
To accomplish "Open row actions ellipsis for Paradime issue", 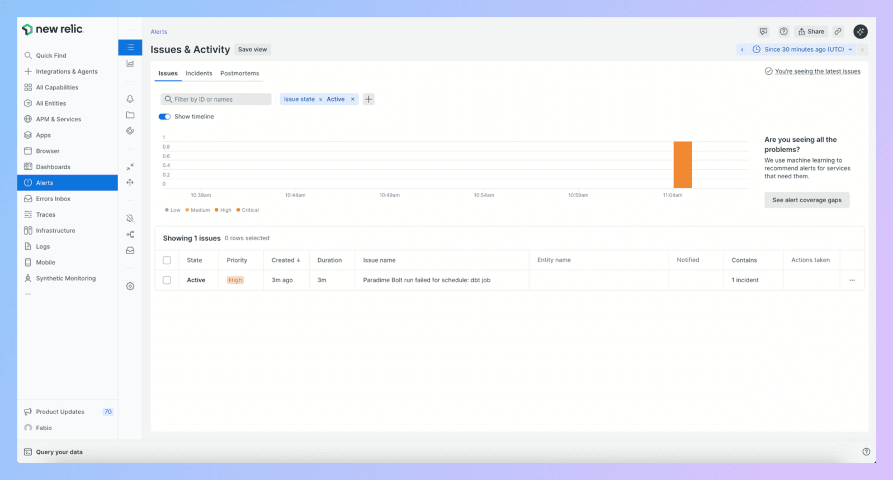I will click(852, 280).
